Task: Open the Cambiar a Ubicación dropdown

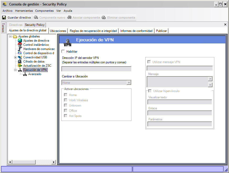Action: pyautogui.click(x=129, y=83)
